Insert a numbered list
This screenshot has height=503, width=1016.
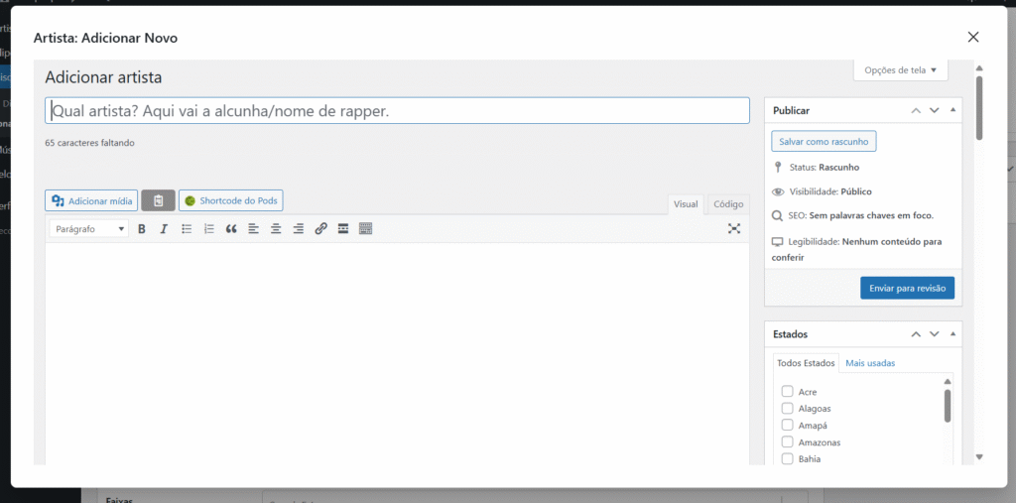tap(208, 229)
